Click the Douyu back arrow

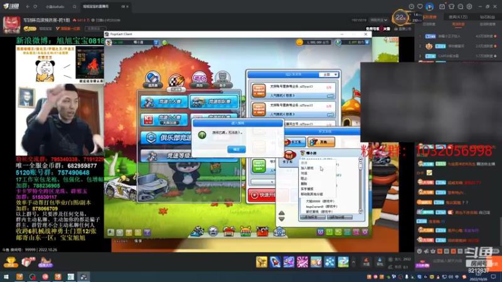click(x=28, y=6)
